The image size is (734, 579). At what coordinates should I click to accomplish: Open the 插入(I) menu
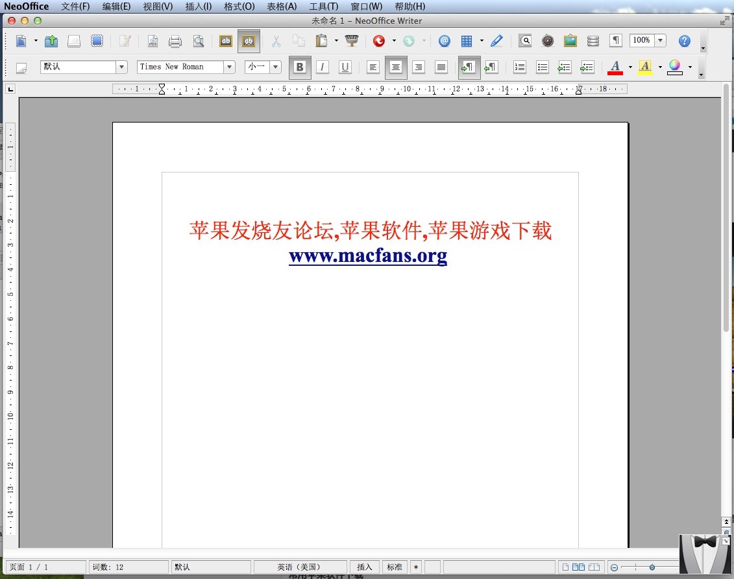click(x=199, y=6)
